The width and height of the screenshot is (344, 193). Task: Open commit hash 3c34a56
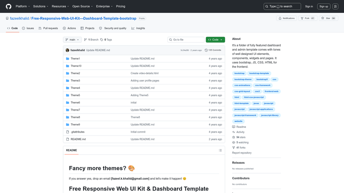click(184, 50)
